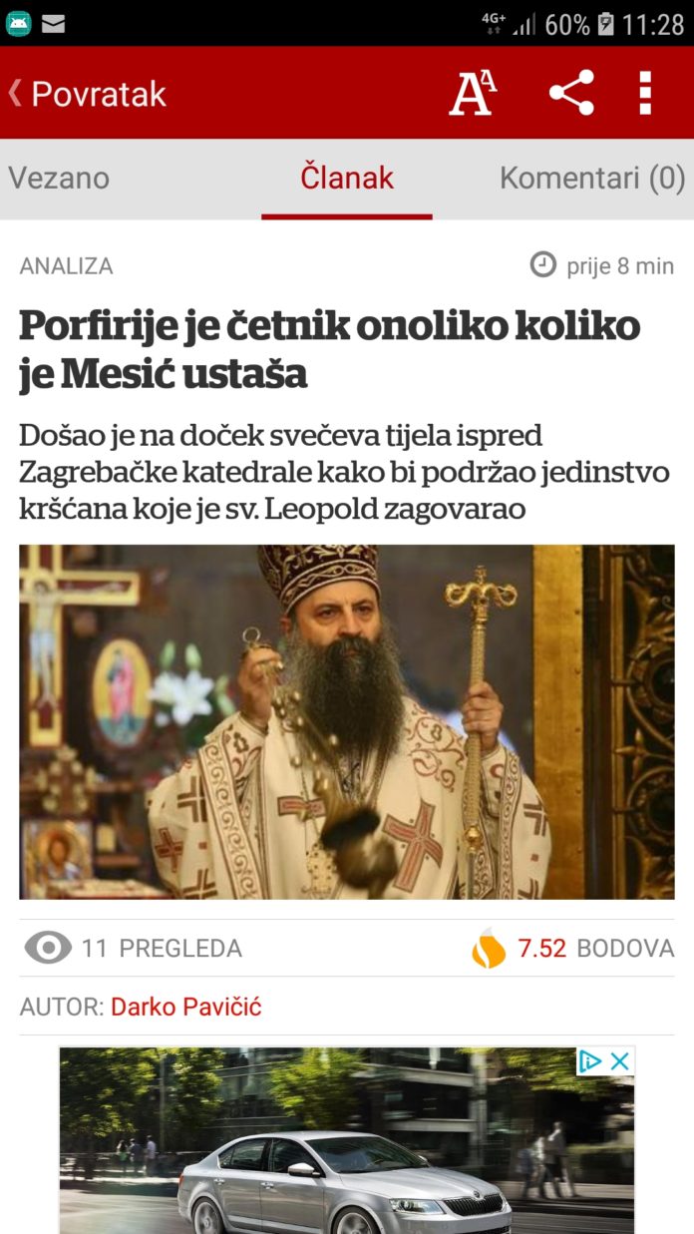Tap the eye icon next to 11 pregleda
This screenshot has height=1234, width=694.
48,948
